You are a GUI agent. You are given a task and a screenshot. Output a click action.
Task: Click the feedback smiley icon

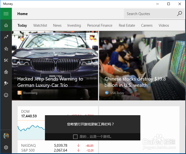(6, 95)
